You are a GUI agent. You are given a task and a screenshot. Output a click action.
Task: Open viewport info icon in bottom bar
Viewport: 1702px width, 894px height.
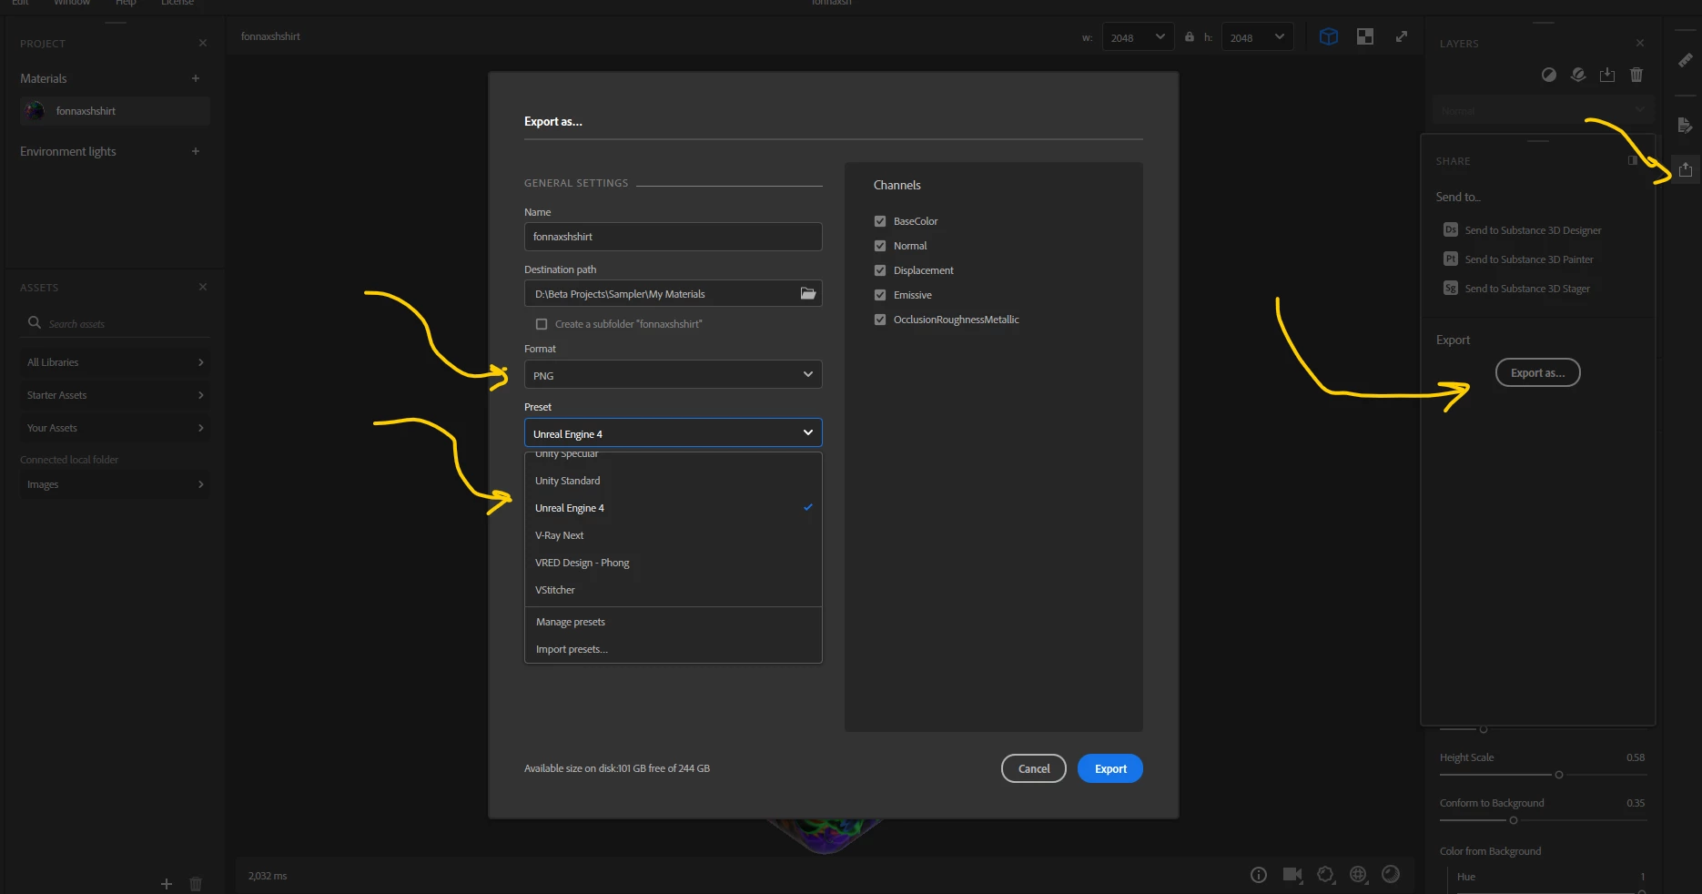tap(1259, 875)
